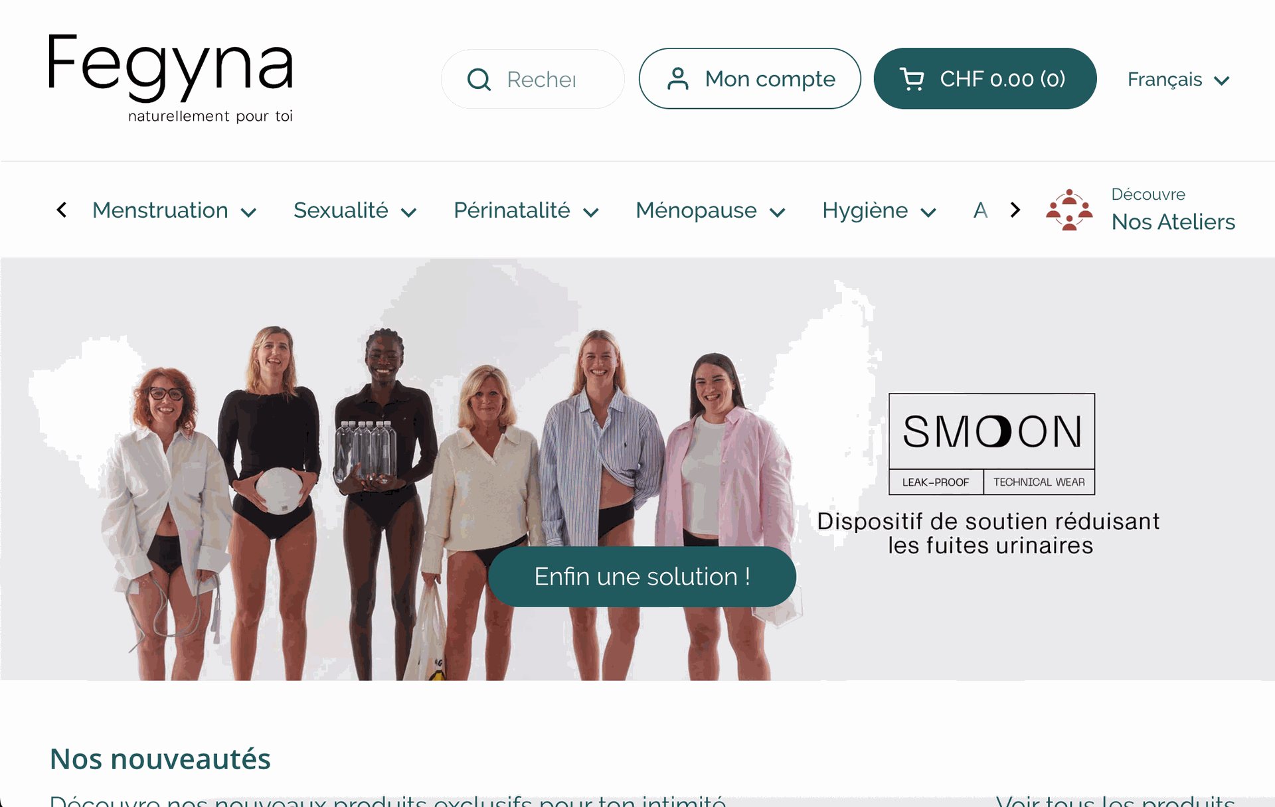Click the shopping cart icon
The width and height of the screenshot is (1275, 807).
(x=912, y=79)
